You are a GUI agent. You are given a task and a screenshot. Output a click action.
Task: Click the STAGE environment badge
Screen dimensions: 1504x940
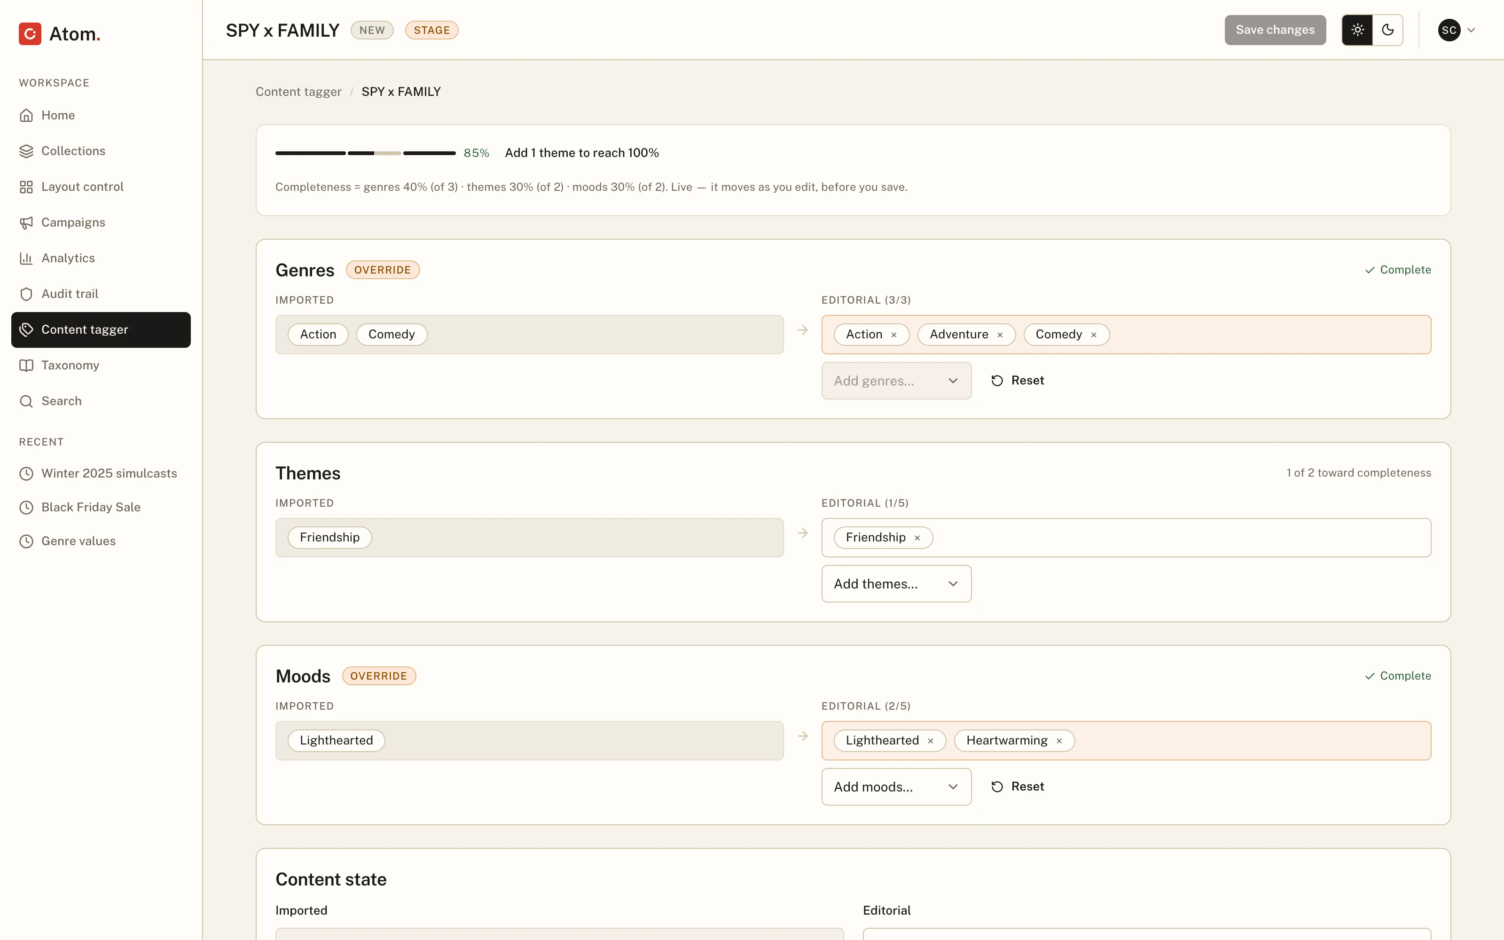431,30
